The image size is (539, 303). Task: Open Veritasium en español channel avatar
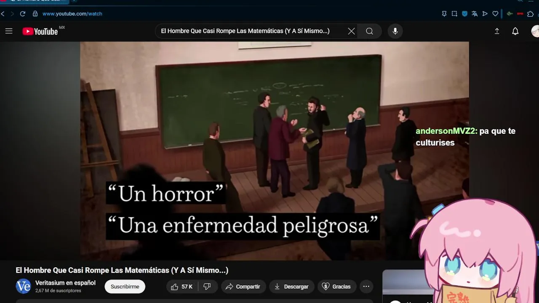coord(23,287)
